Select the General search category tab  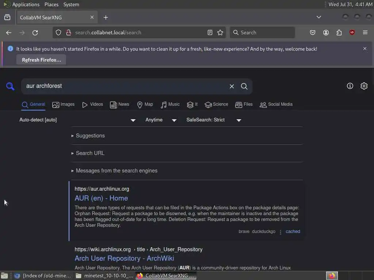click(x=33, y=105)
